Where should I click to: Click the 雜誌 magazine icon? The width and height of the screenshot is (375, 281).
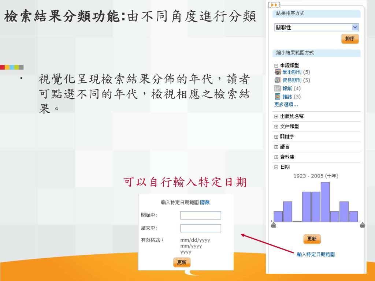(278, 97)
